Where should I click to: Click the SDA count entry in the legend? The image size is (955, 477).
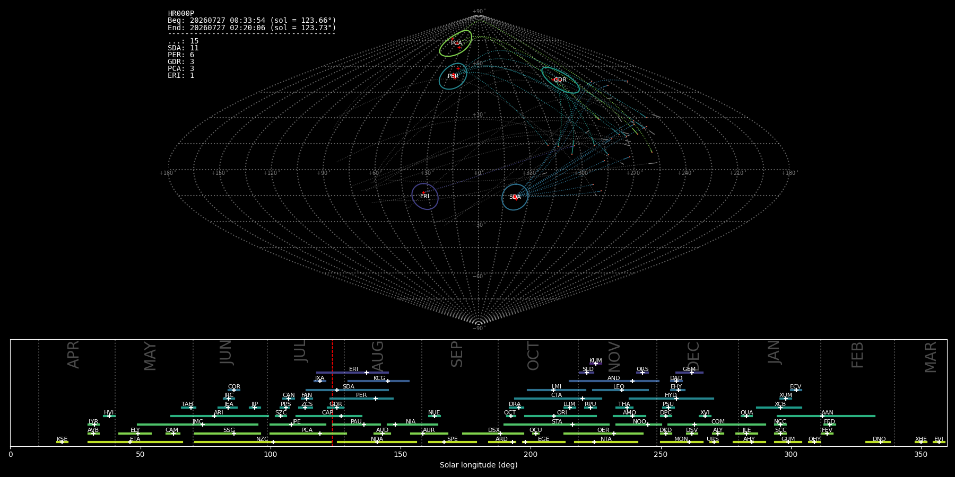click(x=183, y=48)
